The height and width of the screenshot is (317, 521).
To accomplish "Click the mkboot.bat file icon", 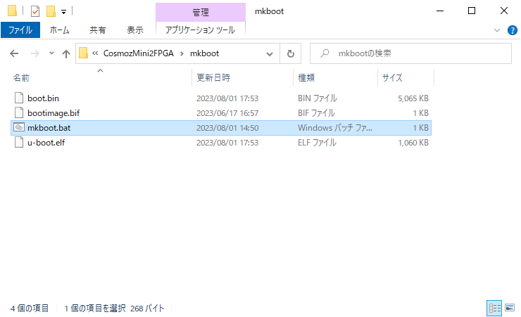I will [19, 128].
